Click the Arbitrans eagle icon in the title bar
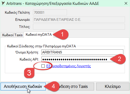 pos(3,3)
